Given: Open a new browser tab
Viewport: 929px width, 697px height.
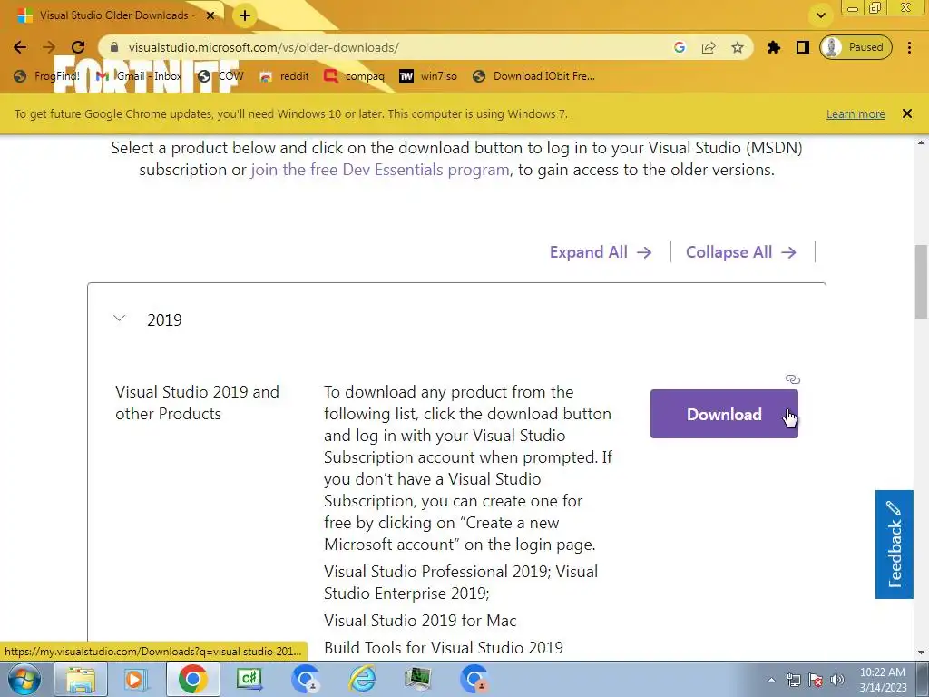Looking at the screenshot, I should (245, 16).
